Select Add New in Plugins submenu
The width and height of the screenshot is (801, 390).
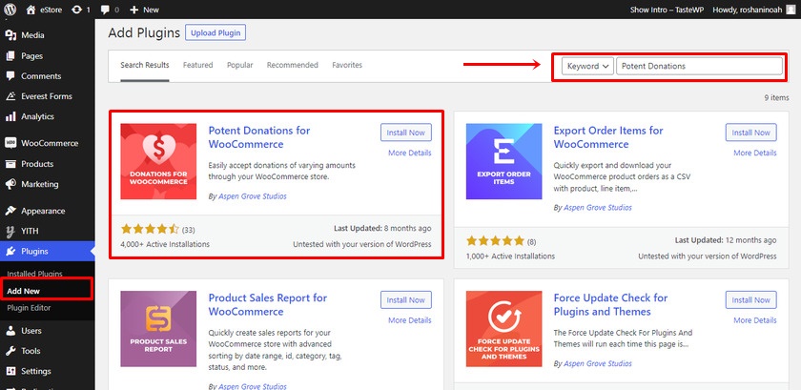pos(24,291)
